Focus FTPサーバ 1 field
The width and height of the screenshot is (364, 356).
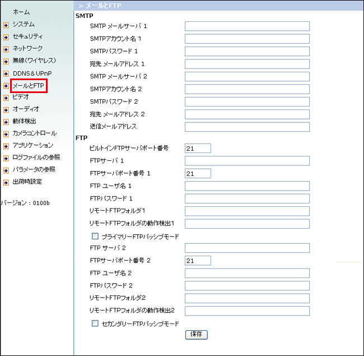tap(247, 161)
